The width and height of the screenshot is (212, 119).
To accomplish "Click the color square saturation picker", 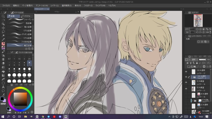I will point(20,99).
